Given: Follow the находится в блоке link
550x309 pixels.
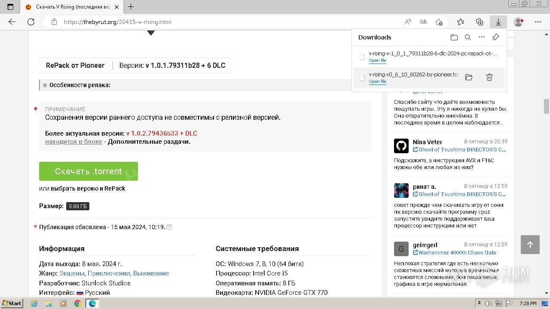Looking at the screenshot, I should 73,142.
